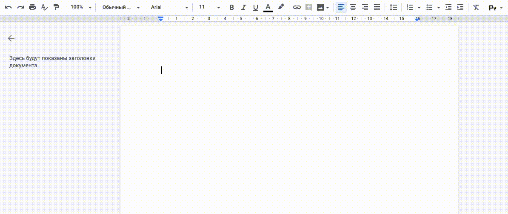Screen dimensions: 508x214
Task: Justify the text alignment
Action: tap(377, 7)
